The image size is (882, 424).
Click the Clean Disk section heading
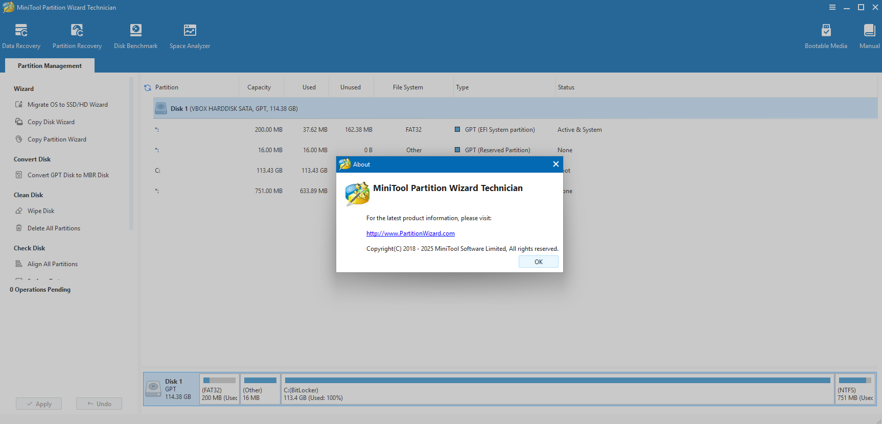click(28, 195)
